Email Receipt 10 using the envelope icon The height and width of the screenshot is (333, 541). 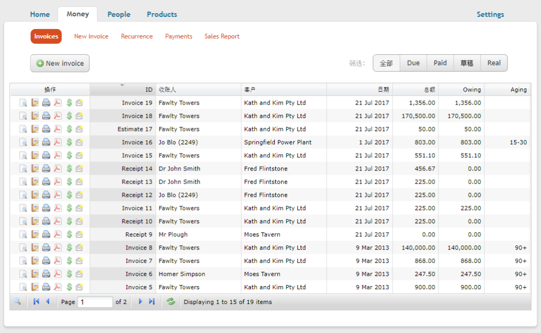[79, 221]
